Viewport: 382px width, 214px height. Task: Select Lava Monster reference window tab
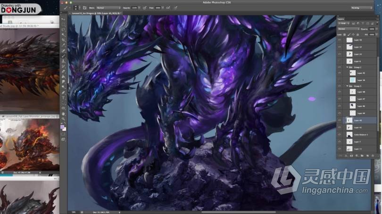point(30,116)
